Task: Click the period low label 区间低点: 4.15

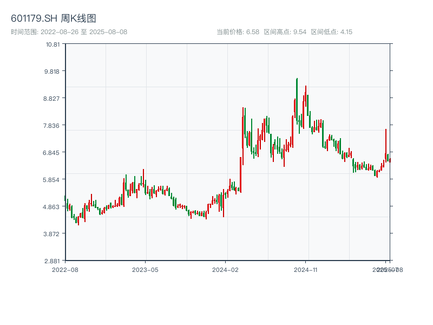Action: pos(331,32)
